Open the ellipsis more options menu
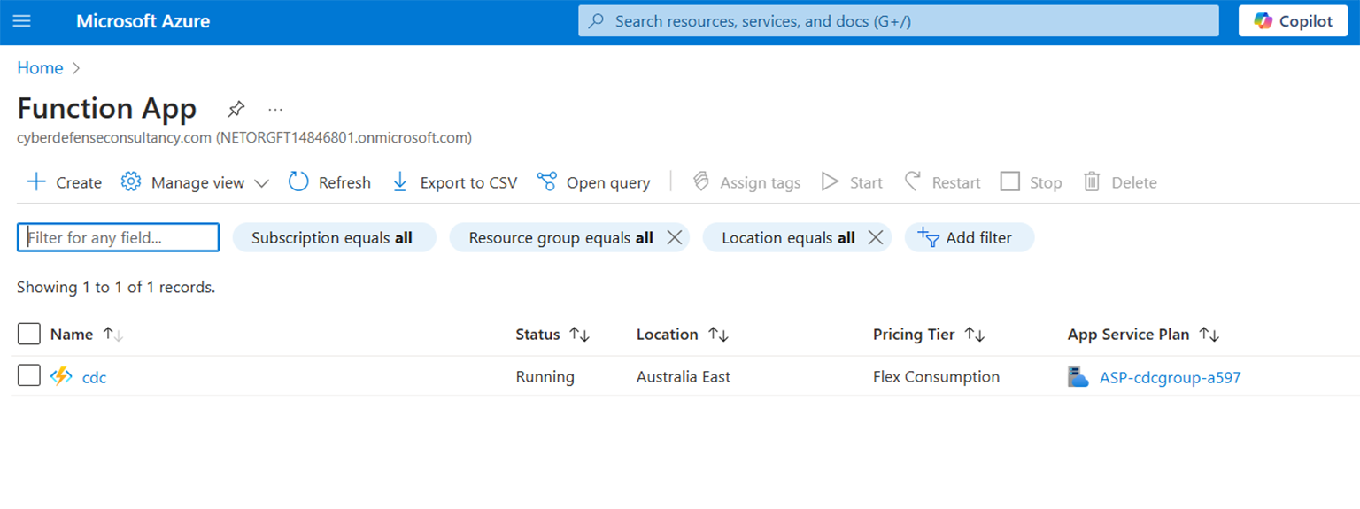This screenshot has width=1360, height=509. [275, 109]
